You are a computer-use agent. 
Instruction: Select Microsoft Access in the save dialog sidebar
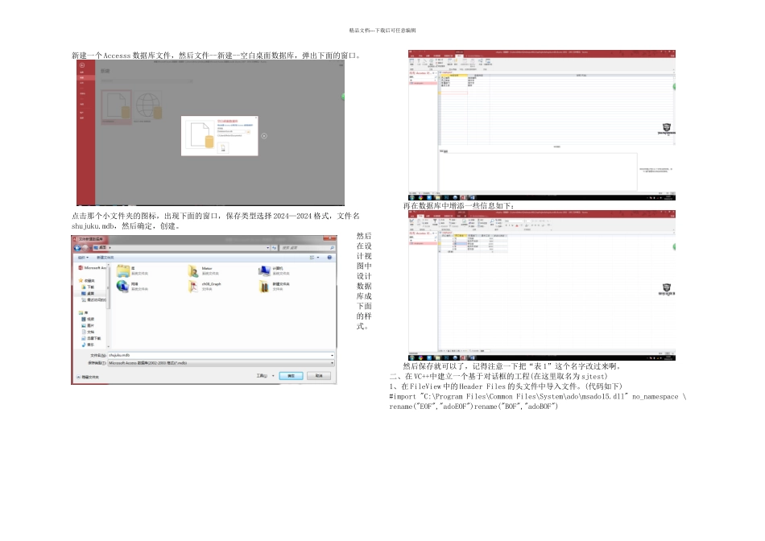[x=93, y=268]
